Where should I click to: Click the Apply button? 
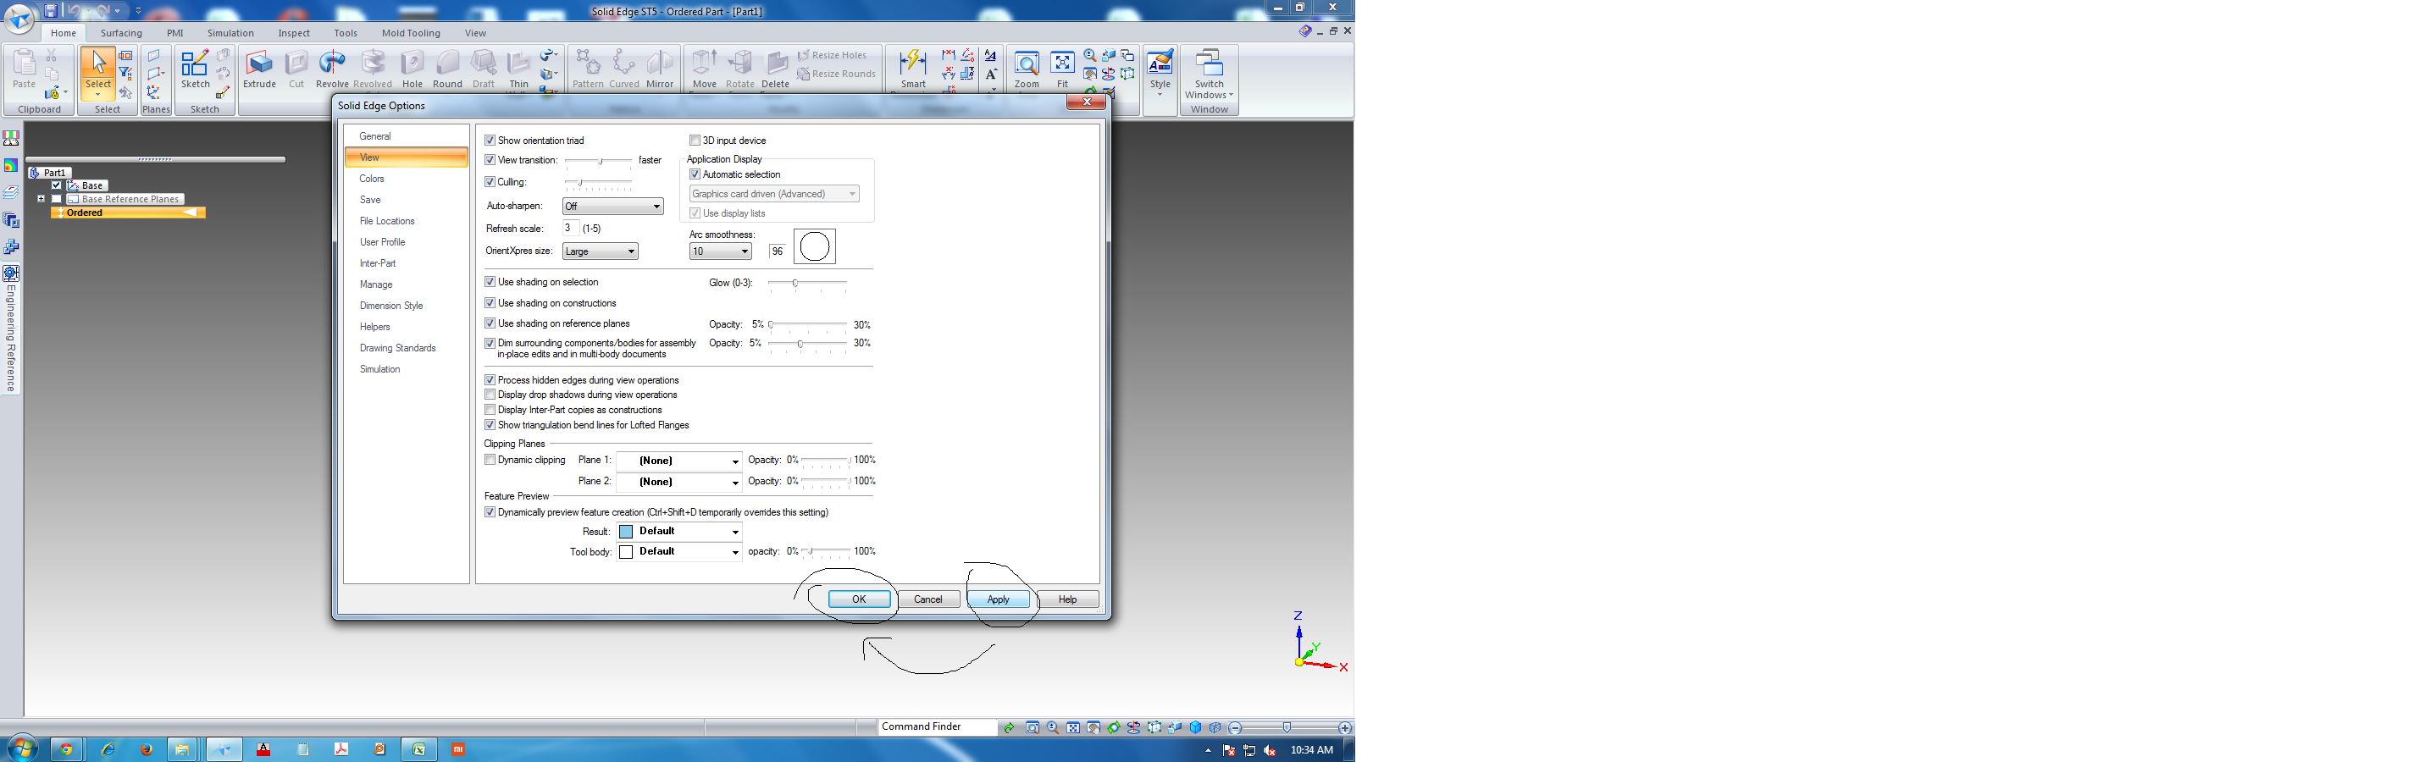[999, 599]
